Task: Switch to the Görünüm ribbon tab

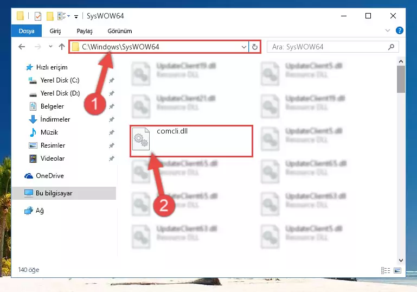Action: 120,31
